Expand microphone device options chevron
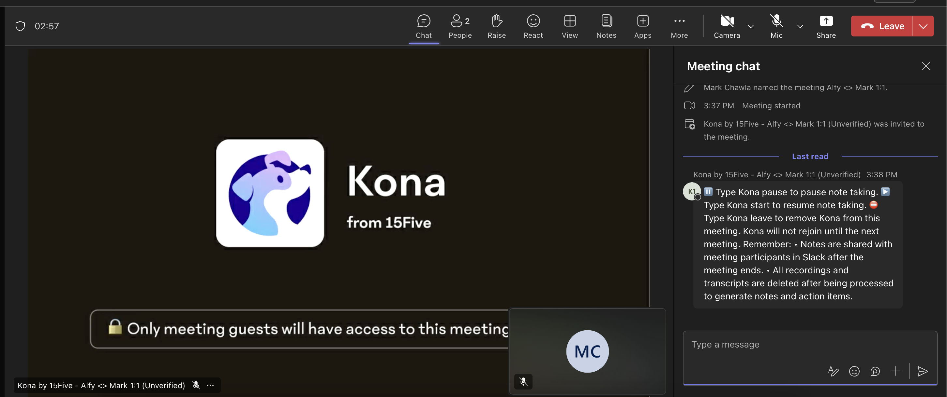Image resolution: width=947 pixels, height=397 pixels. (x=800, y=26)
